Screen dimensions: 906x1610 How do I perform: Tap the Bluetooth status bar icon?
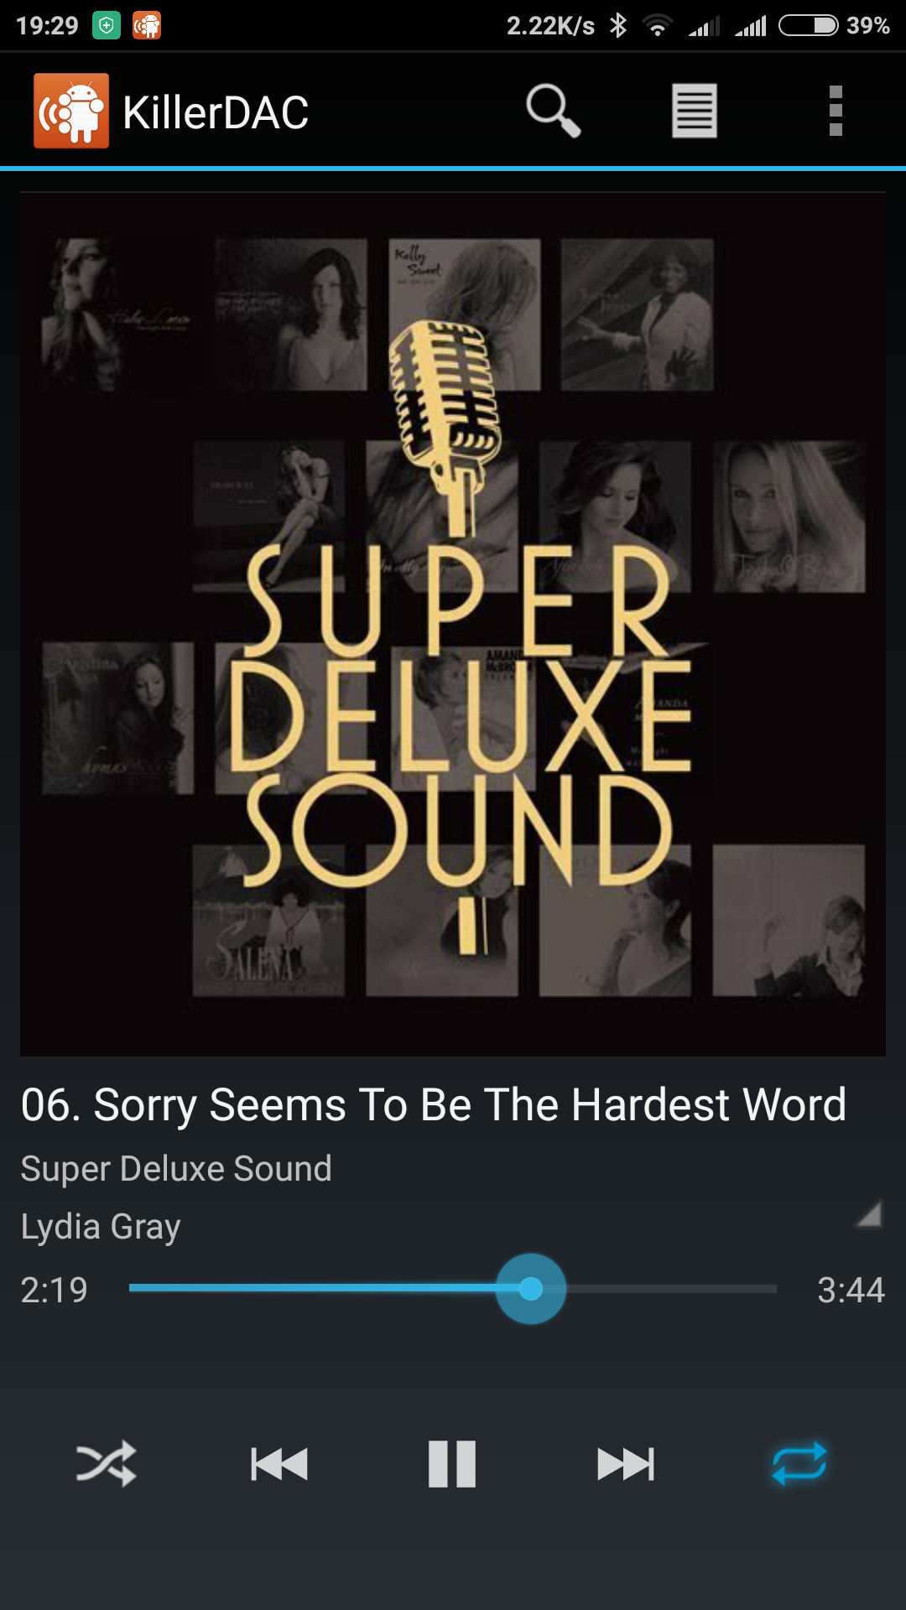(x=618, y=25)
